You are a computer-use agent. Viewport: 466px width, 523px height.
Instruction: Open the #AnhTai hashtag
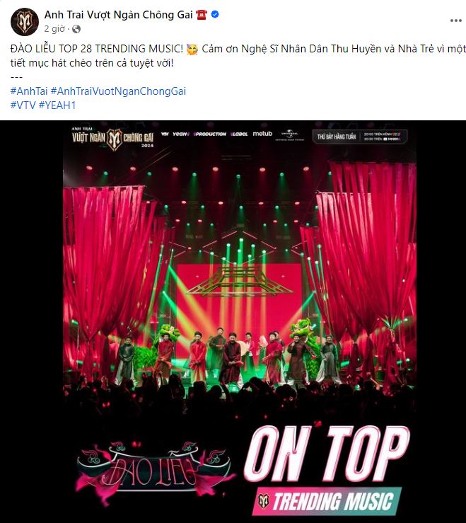tap(29, 91)
